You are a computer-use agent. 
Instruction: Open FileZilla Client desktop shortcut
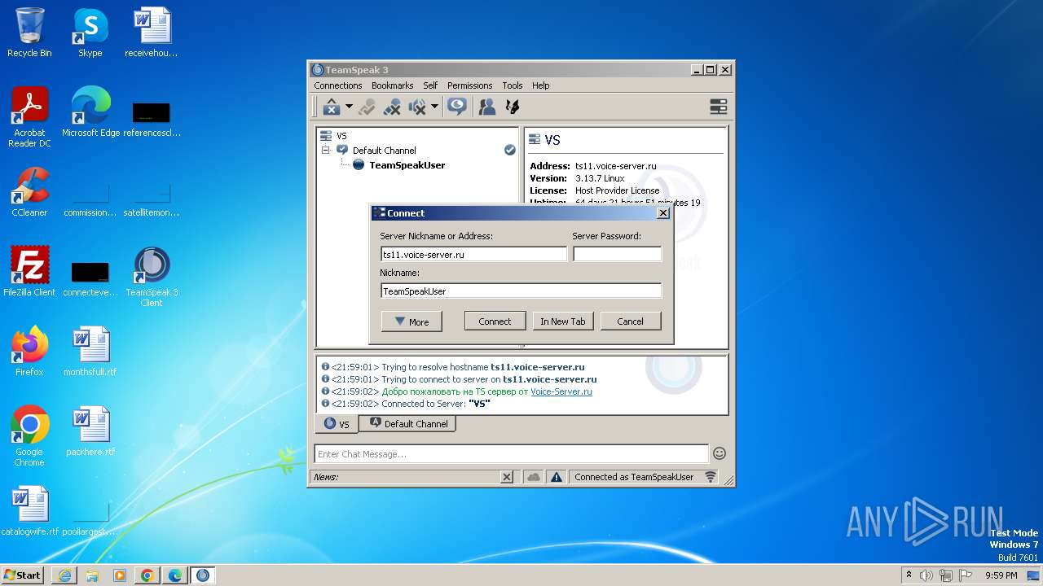[x=29, y=272]
